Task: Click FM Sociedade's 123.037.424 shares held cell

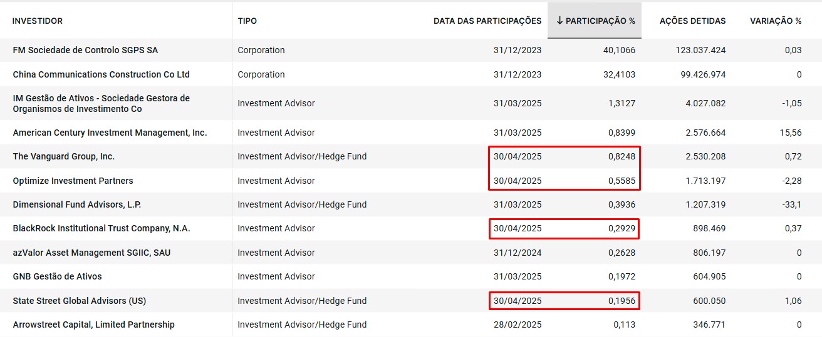Action: point(692,51)
